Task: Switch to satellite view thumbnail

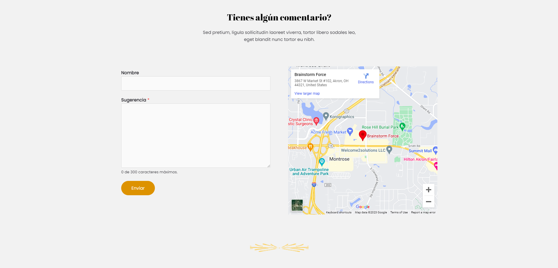Action: point(297,205)
